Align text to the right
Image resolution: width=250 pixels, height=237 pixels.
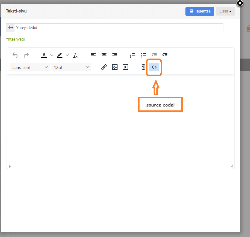point(115,55)
